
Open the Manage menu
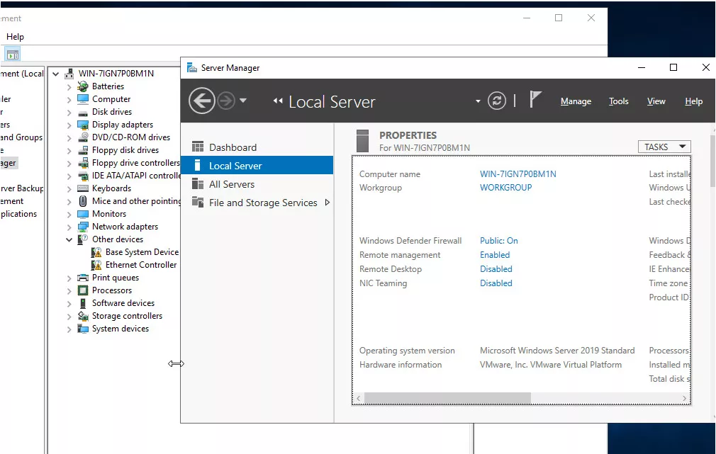[576, 101]
